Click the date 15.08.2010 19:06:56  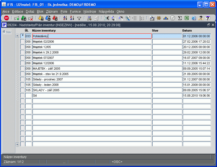click(x=197, y=96)
